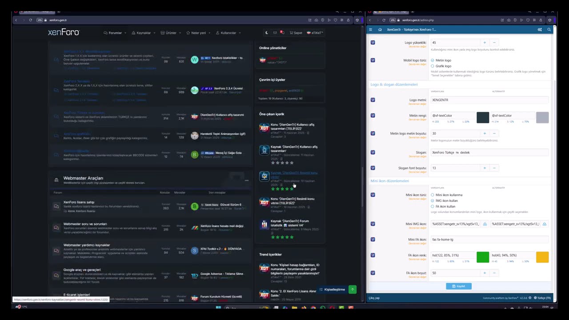Open admin panel search magnifier
The image size is (569, 320).
[549, 29]
